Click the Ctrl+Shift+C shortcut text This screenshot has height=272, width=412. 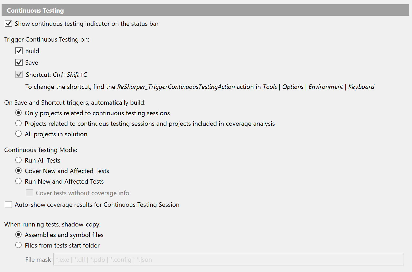(x=70, y=74)
